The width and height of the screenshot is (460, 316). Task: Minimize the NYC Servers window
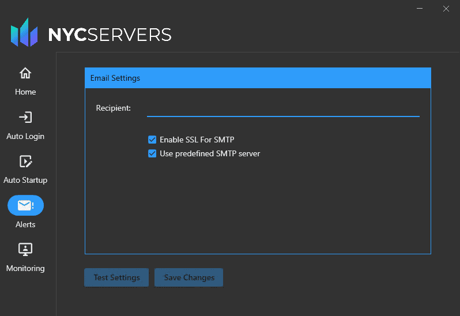pyautogui.click(x=420, y=9)
